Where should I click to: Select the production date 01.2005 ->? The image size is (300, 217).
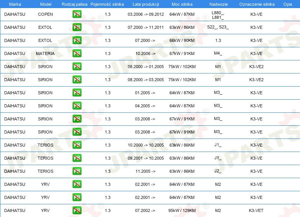point(145,93)
